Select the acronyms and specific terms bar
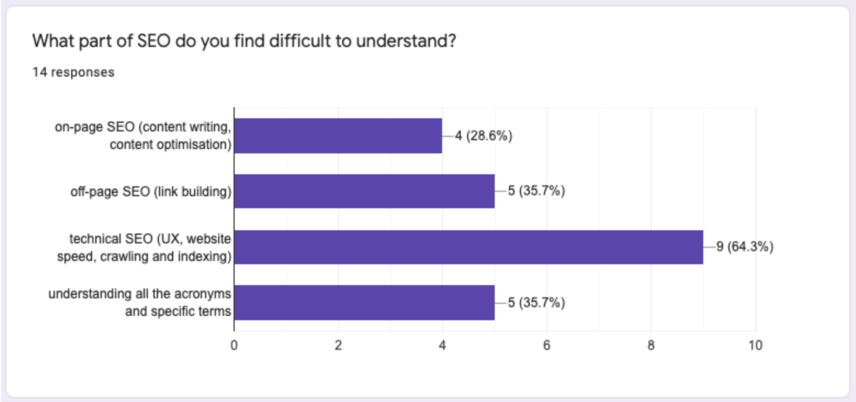Screen dimensions: 856x402 pos(364,303)
